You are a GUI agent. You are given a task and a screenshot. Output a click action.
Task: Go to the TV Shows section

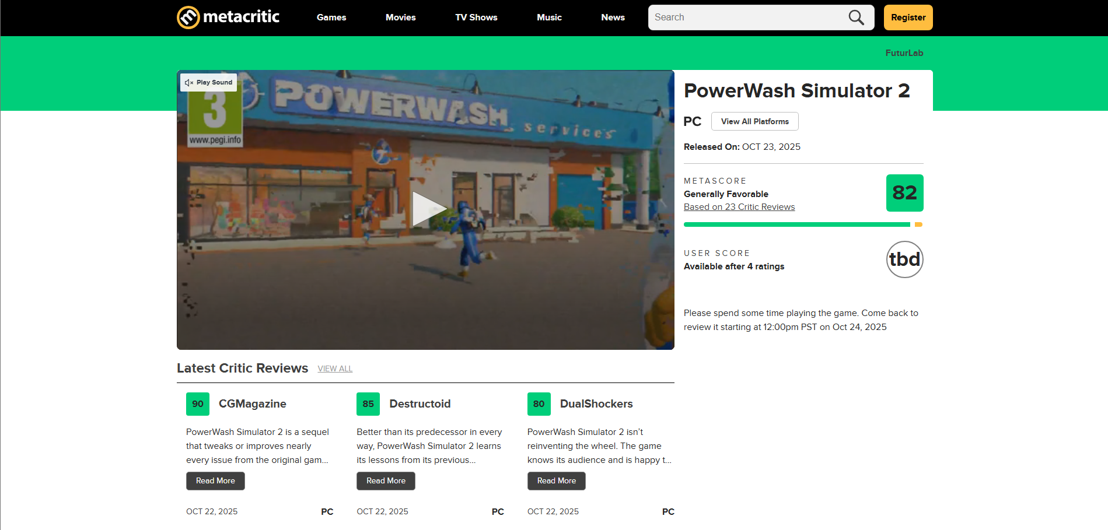(x=476, y=17)
